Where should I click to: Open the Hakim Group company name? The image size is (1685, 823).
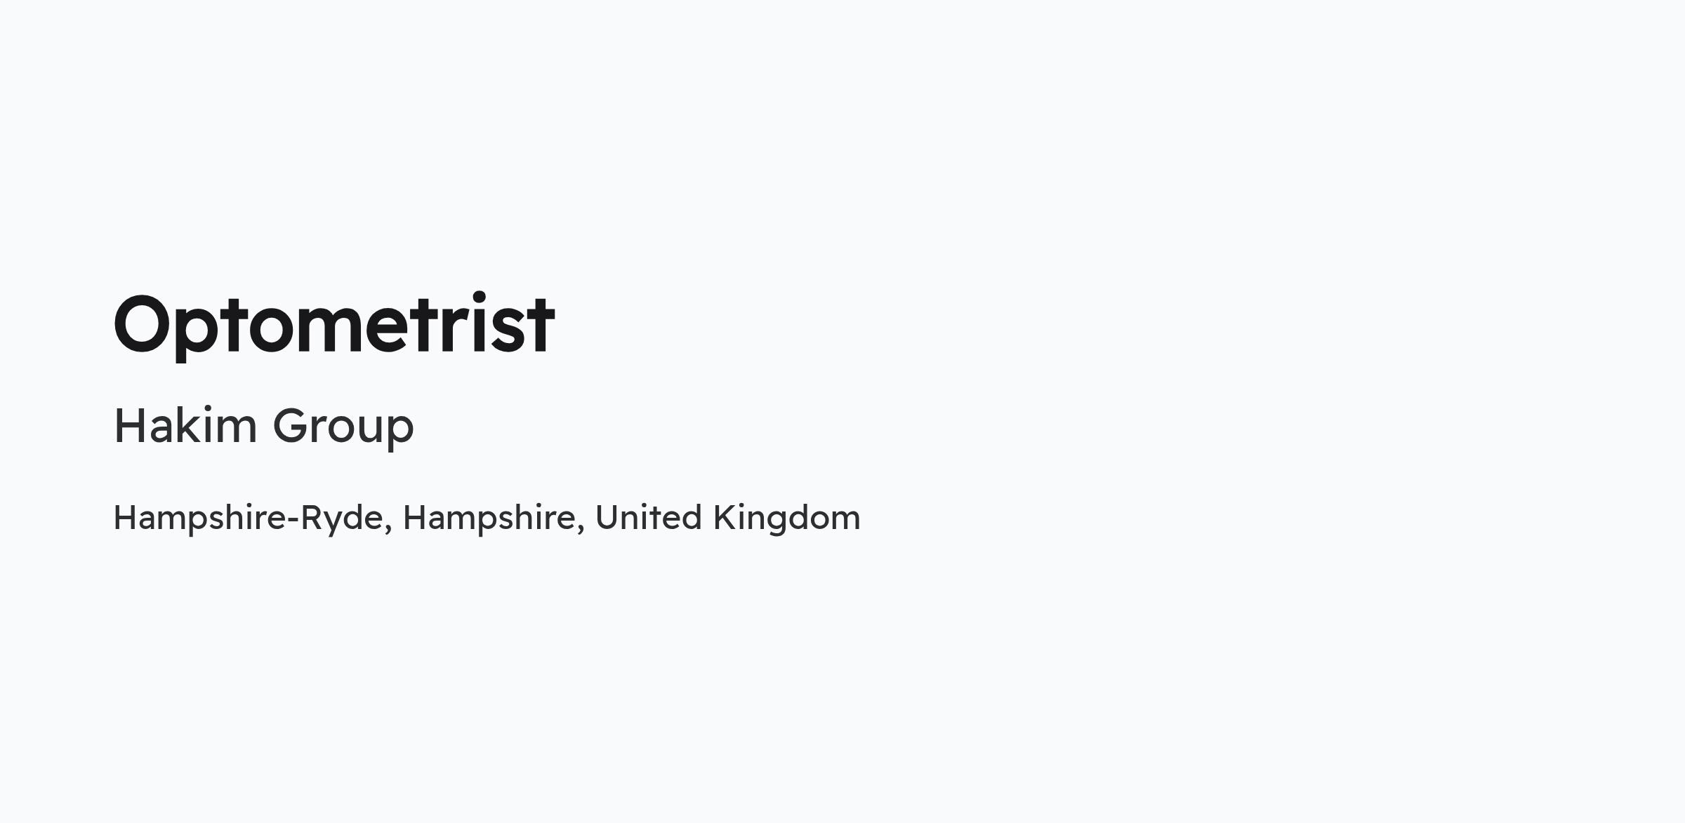pyautogui.click(x=264, y=427)
